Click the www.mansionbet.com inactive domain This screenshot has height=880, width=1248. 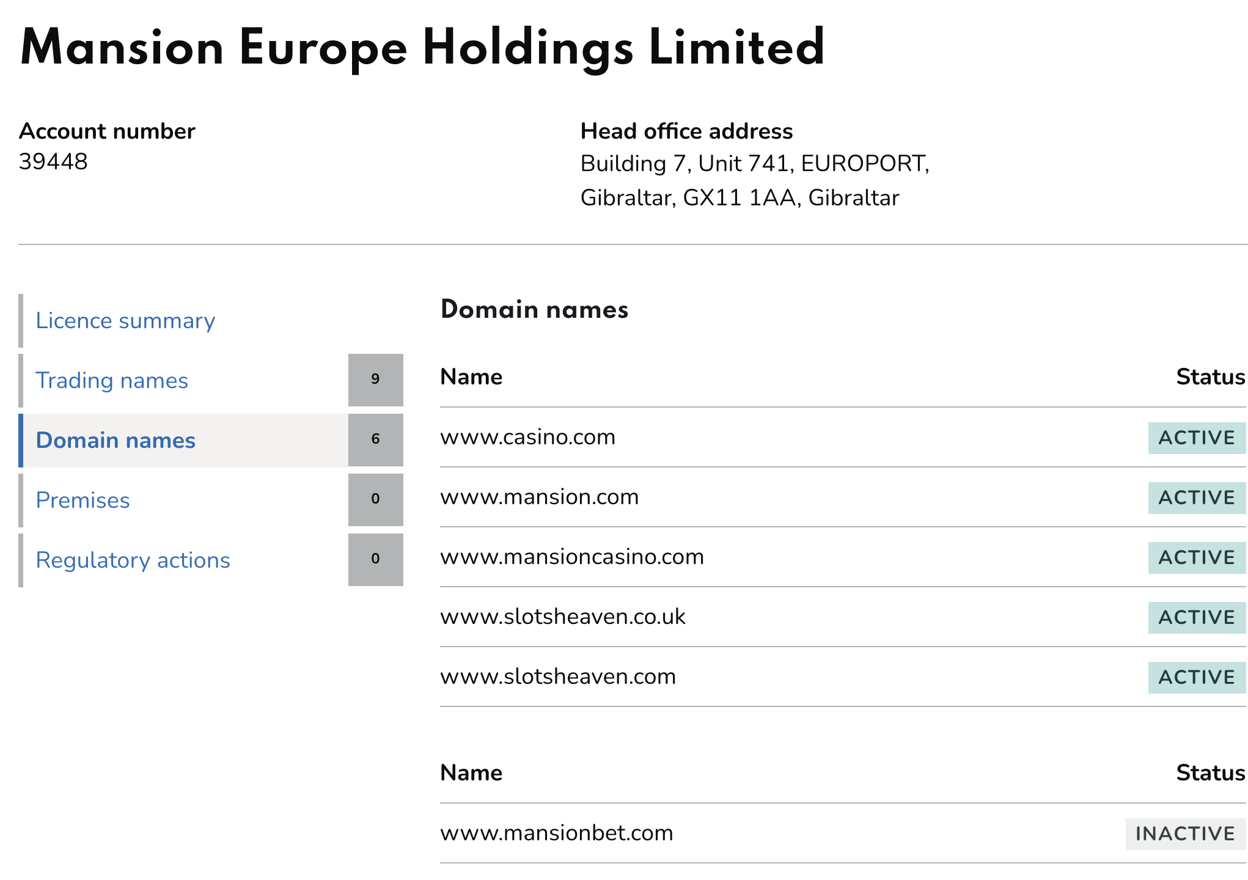click(556, 834)
